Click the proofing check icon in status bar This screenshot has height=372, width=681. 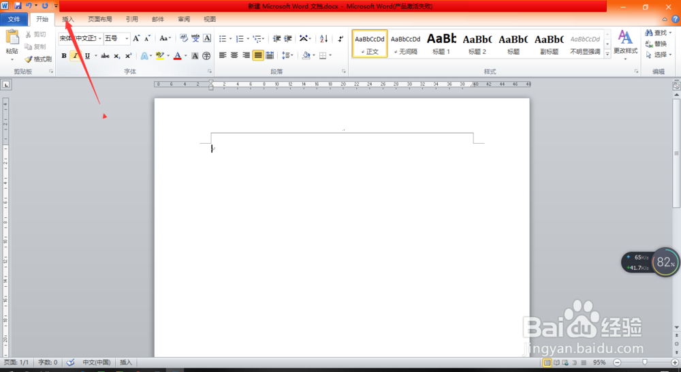70,362
